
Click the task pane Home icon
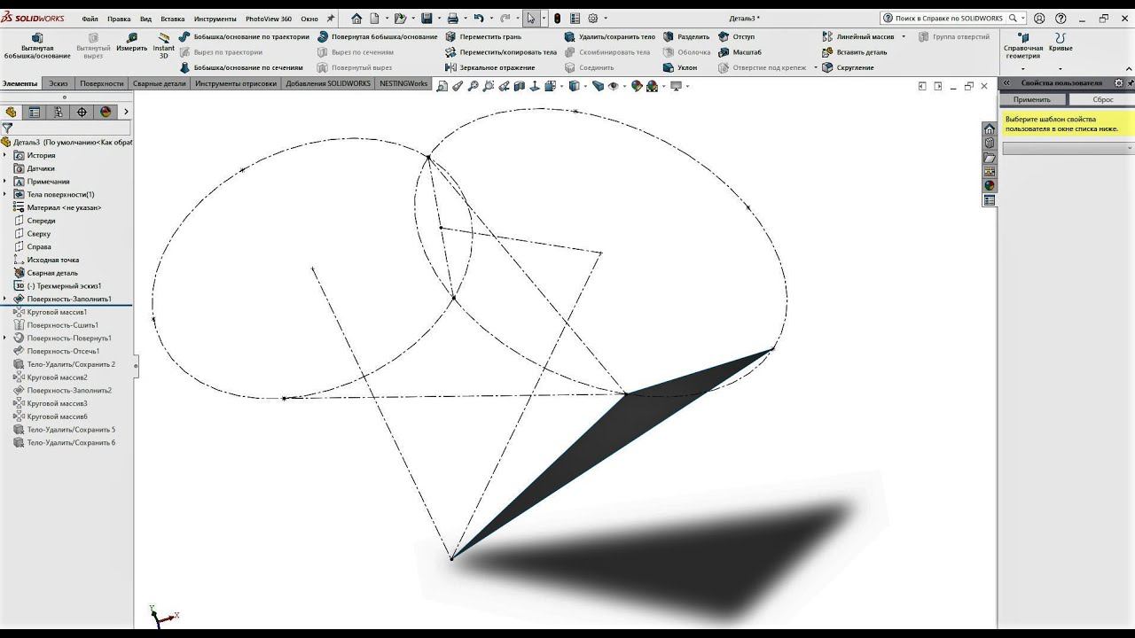[x=990, y=129]
